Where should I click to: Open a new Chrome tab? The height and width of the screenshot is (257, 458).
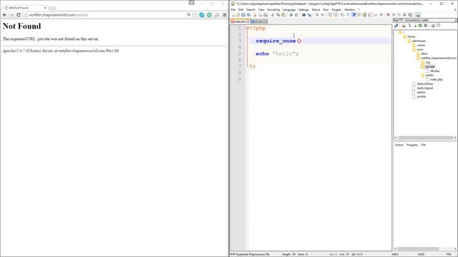(52, 8)
